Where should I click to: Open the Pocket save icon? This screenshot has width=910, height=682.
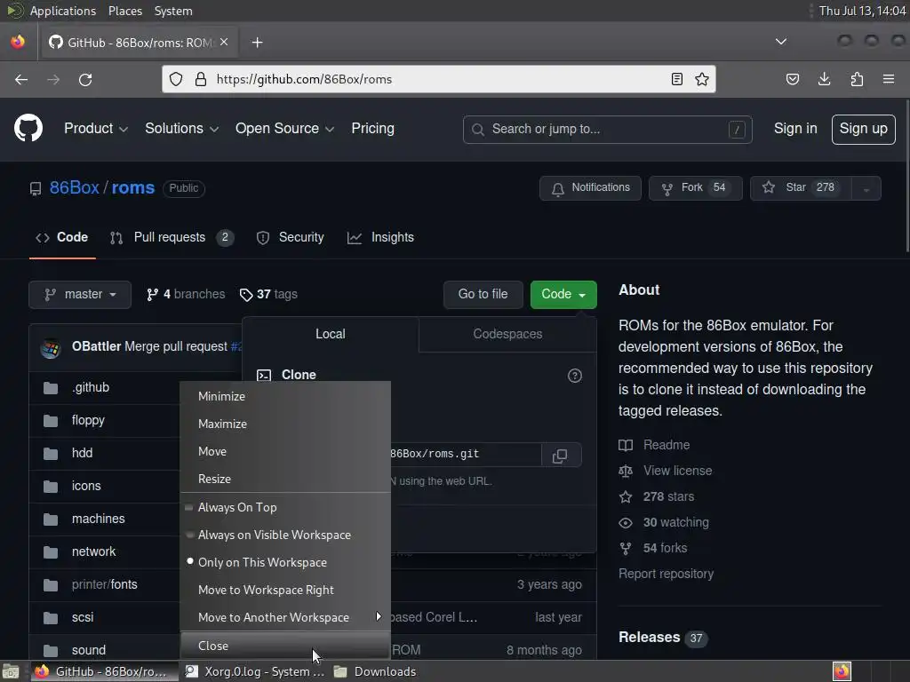click(x=792, y=79)
